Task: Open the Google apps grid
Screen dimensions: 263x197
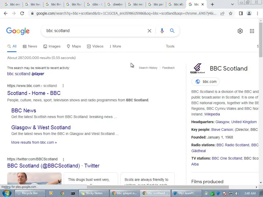Action: pyautogui.click(x=252, y=31)
